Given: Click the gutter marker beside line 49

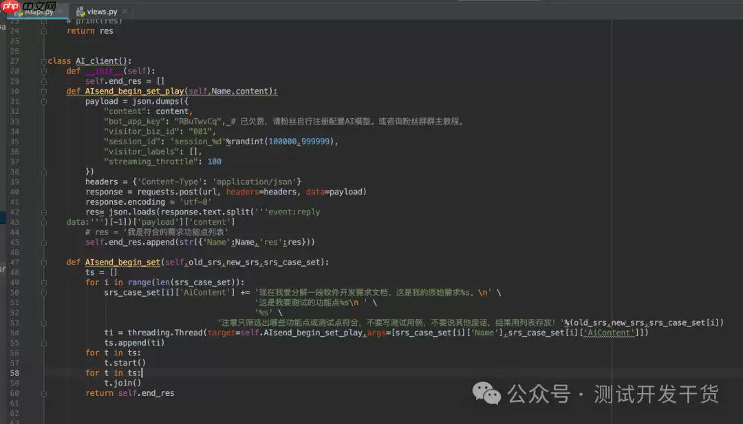Looking at the screenshot, I should point(43,282).
